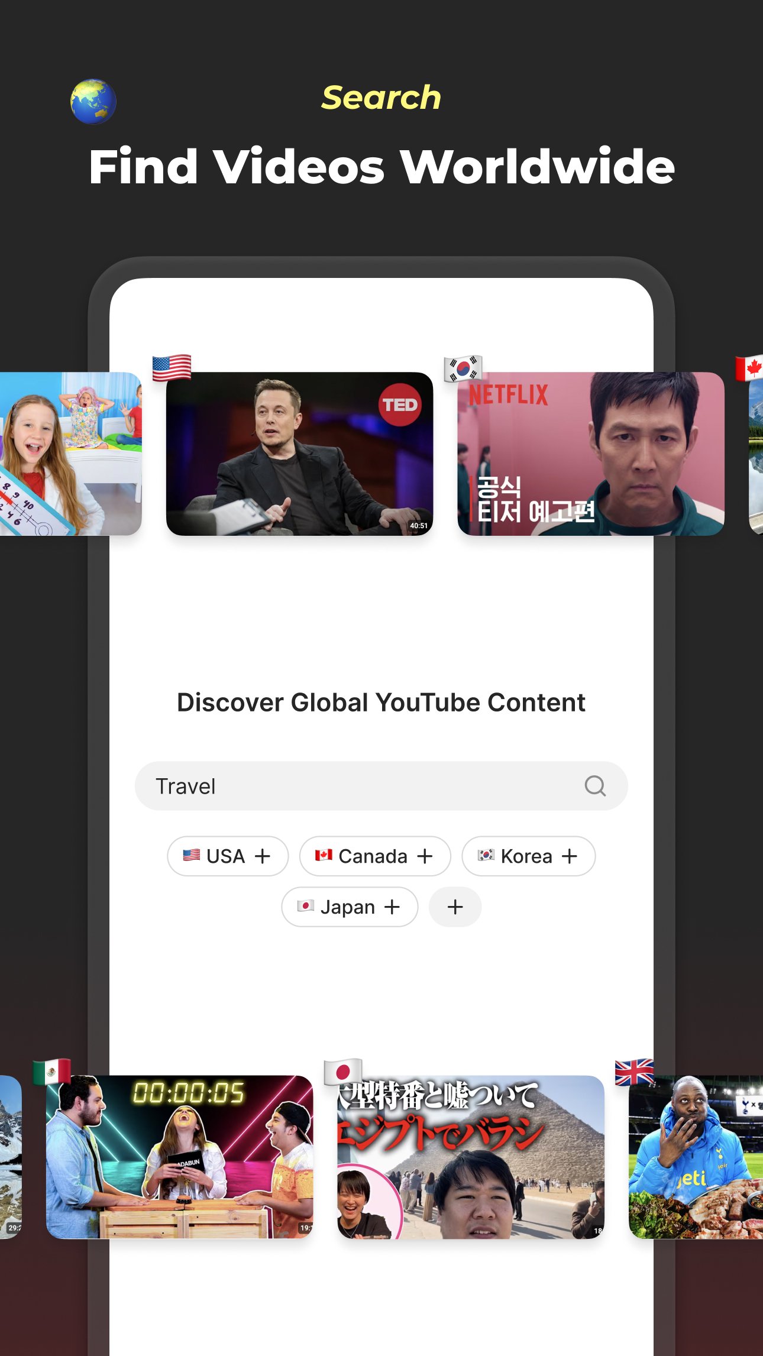This screenshot has height=1356, width=763.
Task: Click the globe emoji icon
Action: pyautogui.click(x=93, y=101)
